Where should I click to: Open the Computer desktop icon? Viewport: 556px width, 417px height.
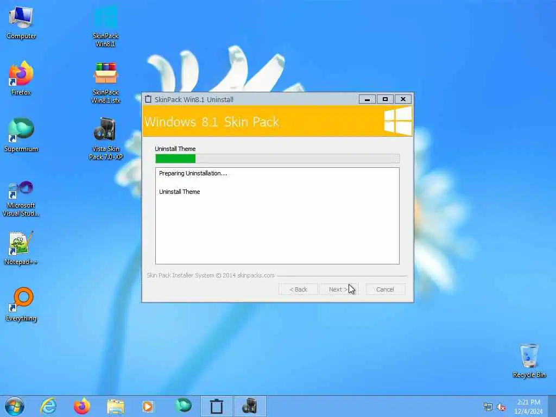click(x=21, y=22)
